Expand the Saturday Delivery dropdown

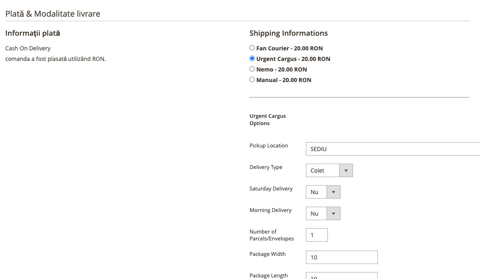pyautogui.click(x=323, y=192)
